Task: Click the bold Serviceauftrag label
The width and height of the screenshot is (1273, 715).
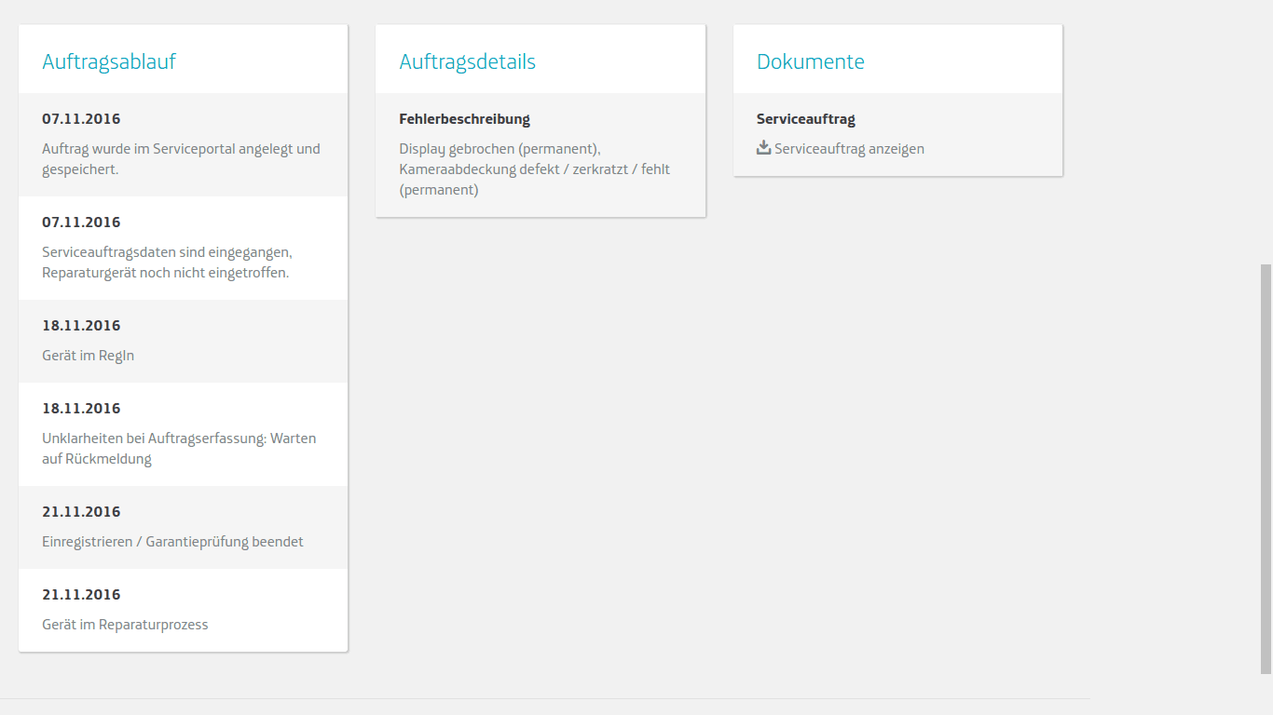Action: click(806, 119)
